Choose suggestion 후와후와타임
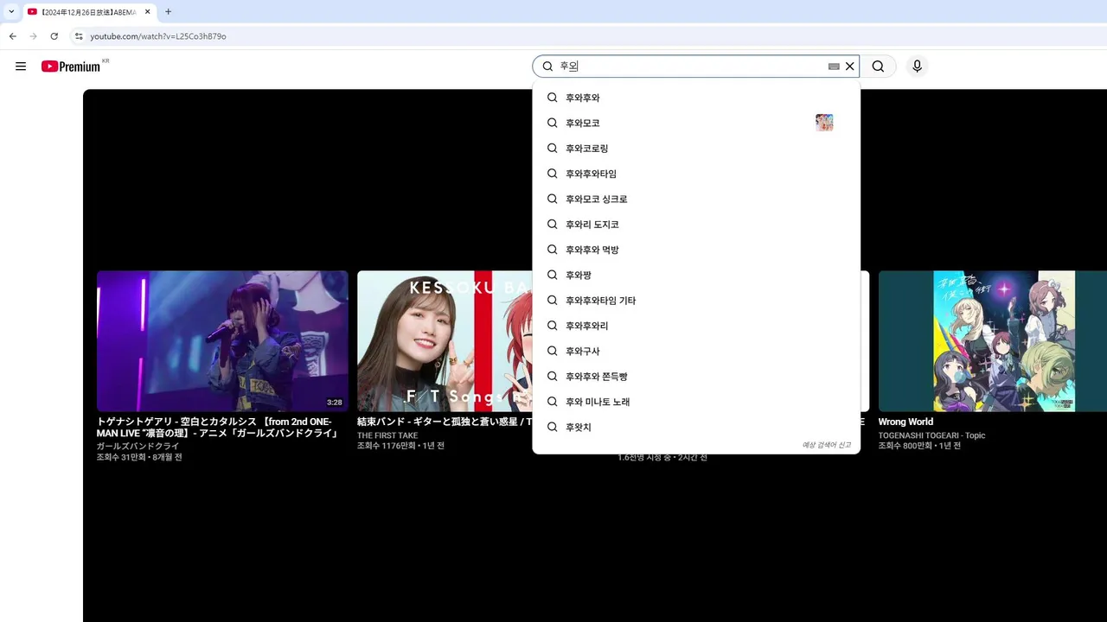This screenshot has height=622, width=1107. coord(696,174)
